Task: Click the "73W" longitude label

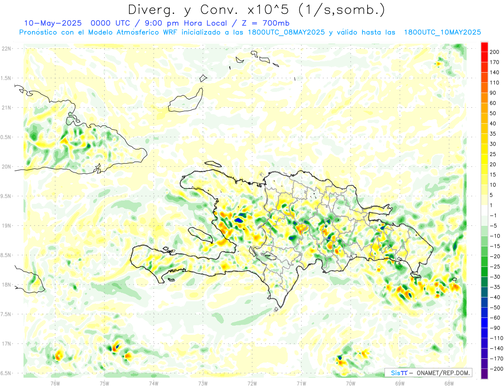Action: coord(203,383)
